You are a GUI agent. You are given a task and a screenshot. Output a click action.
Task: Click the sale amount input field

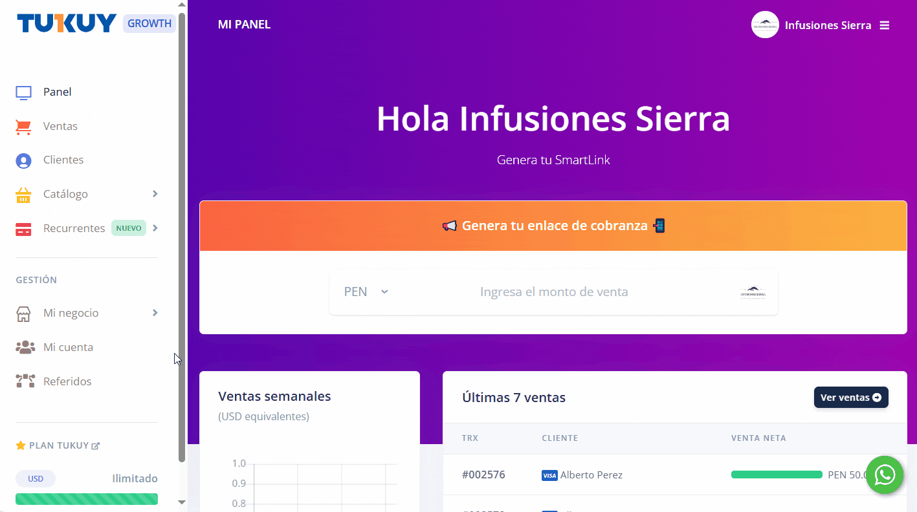[x=554, y=292]
